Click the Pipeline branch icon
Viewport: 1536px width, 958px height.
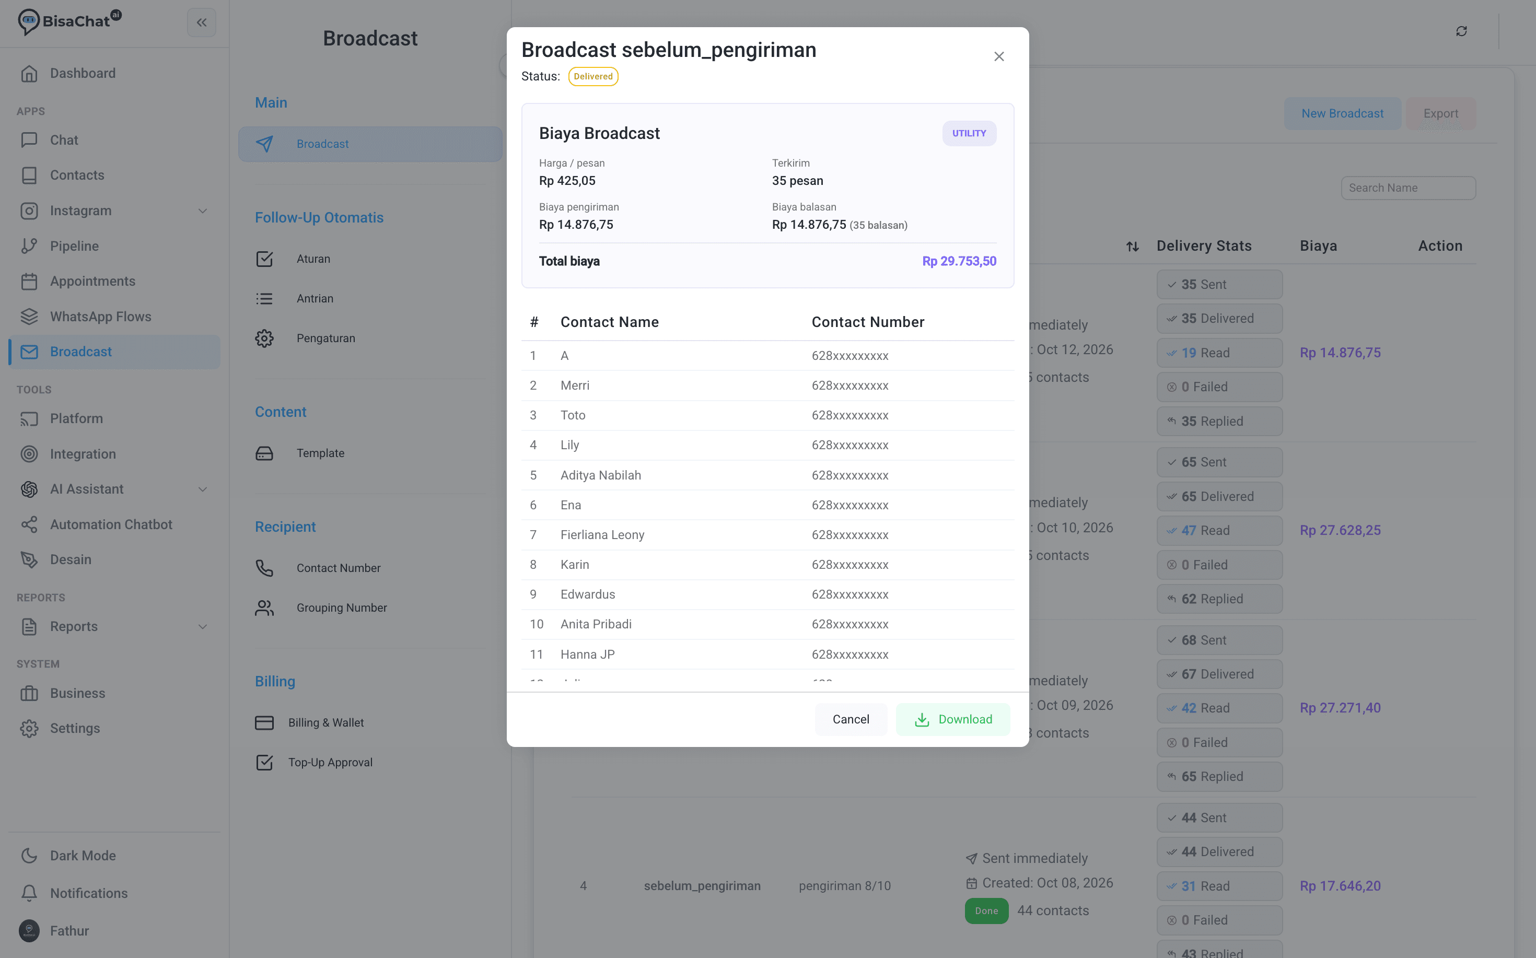(x=29, y=246)
